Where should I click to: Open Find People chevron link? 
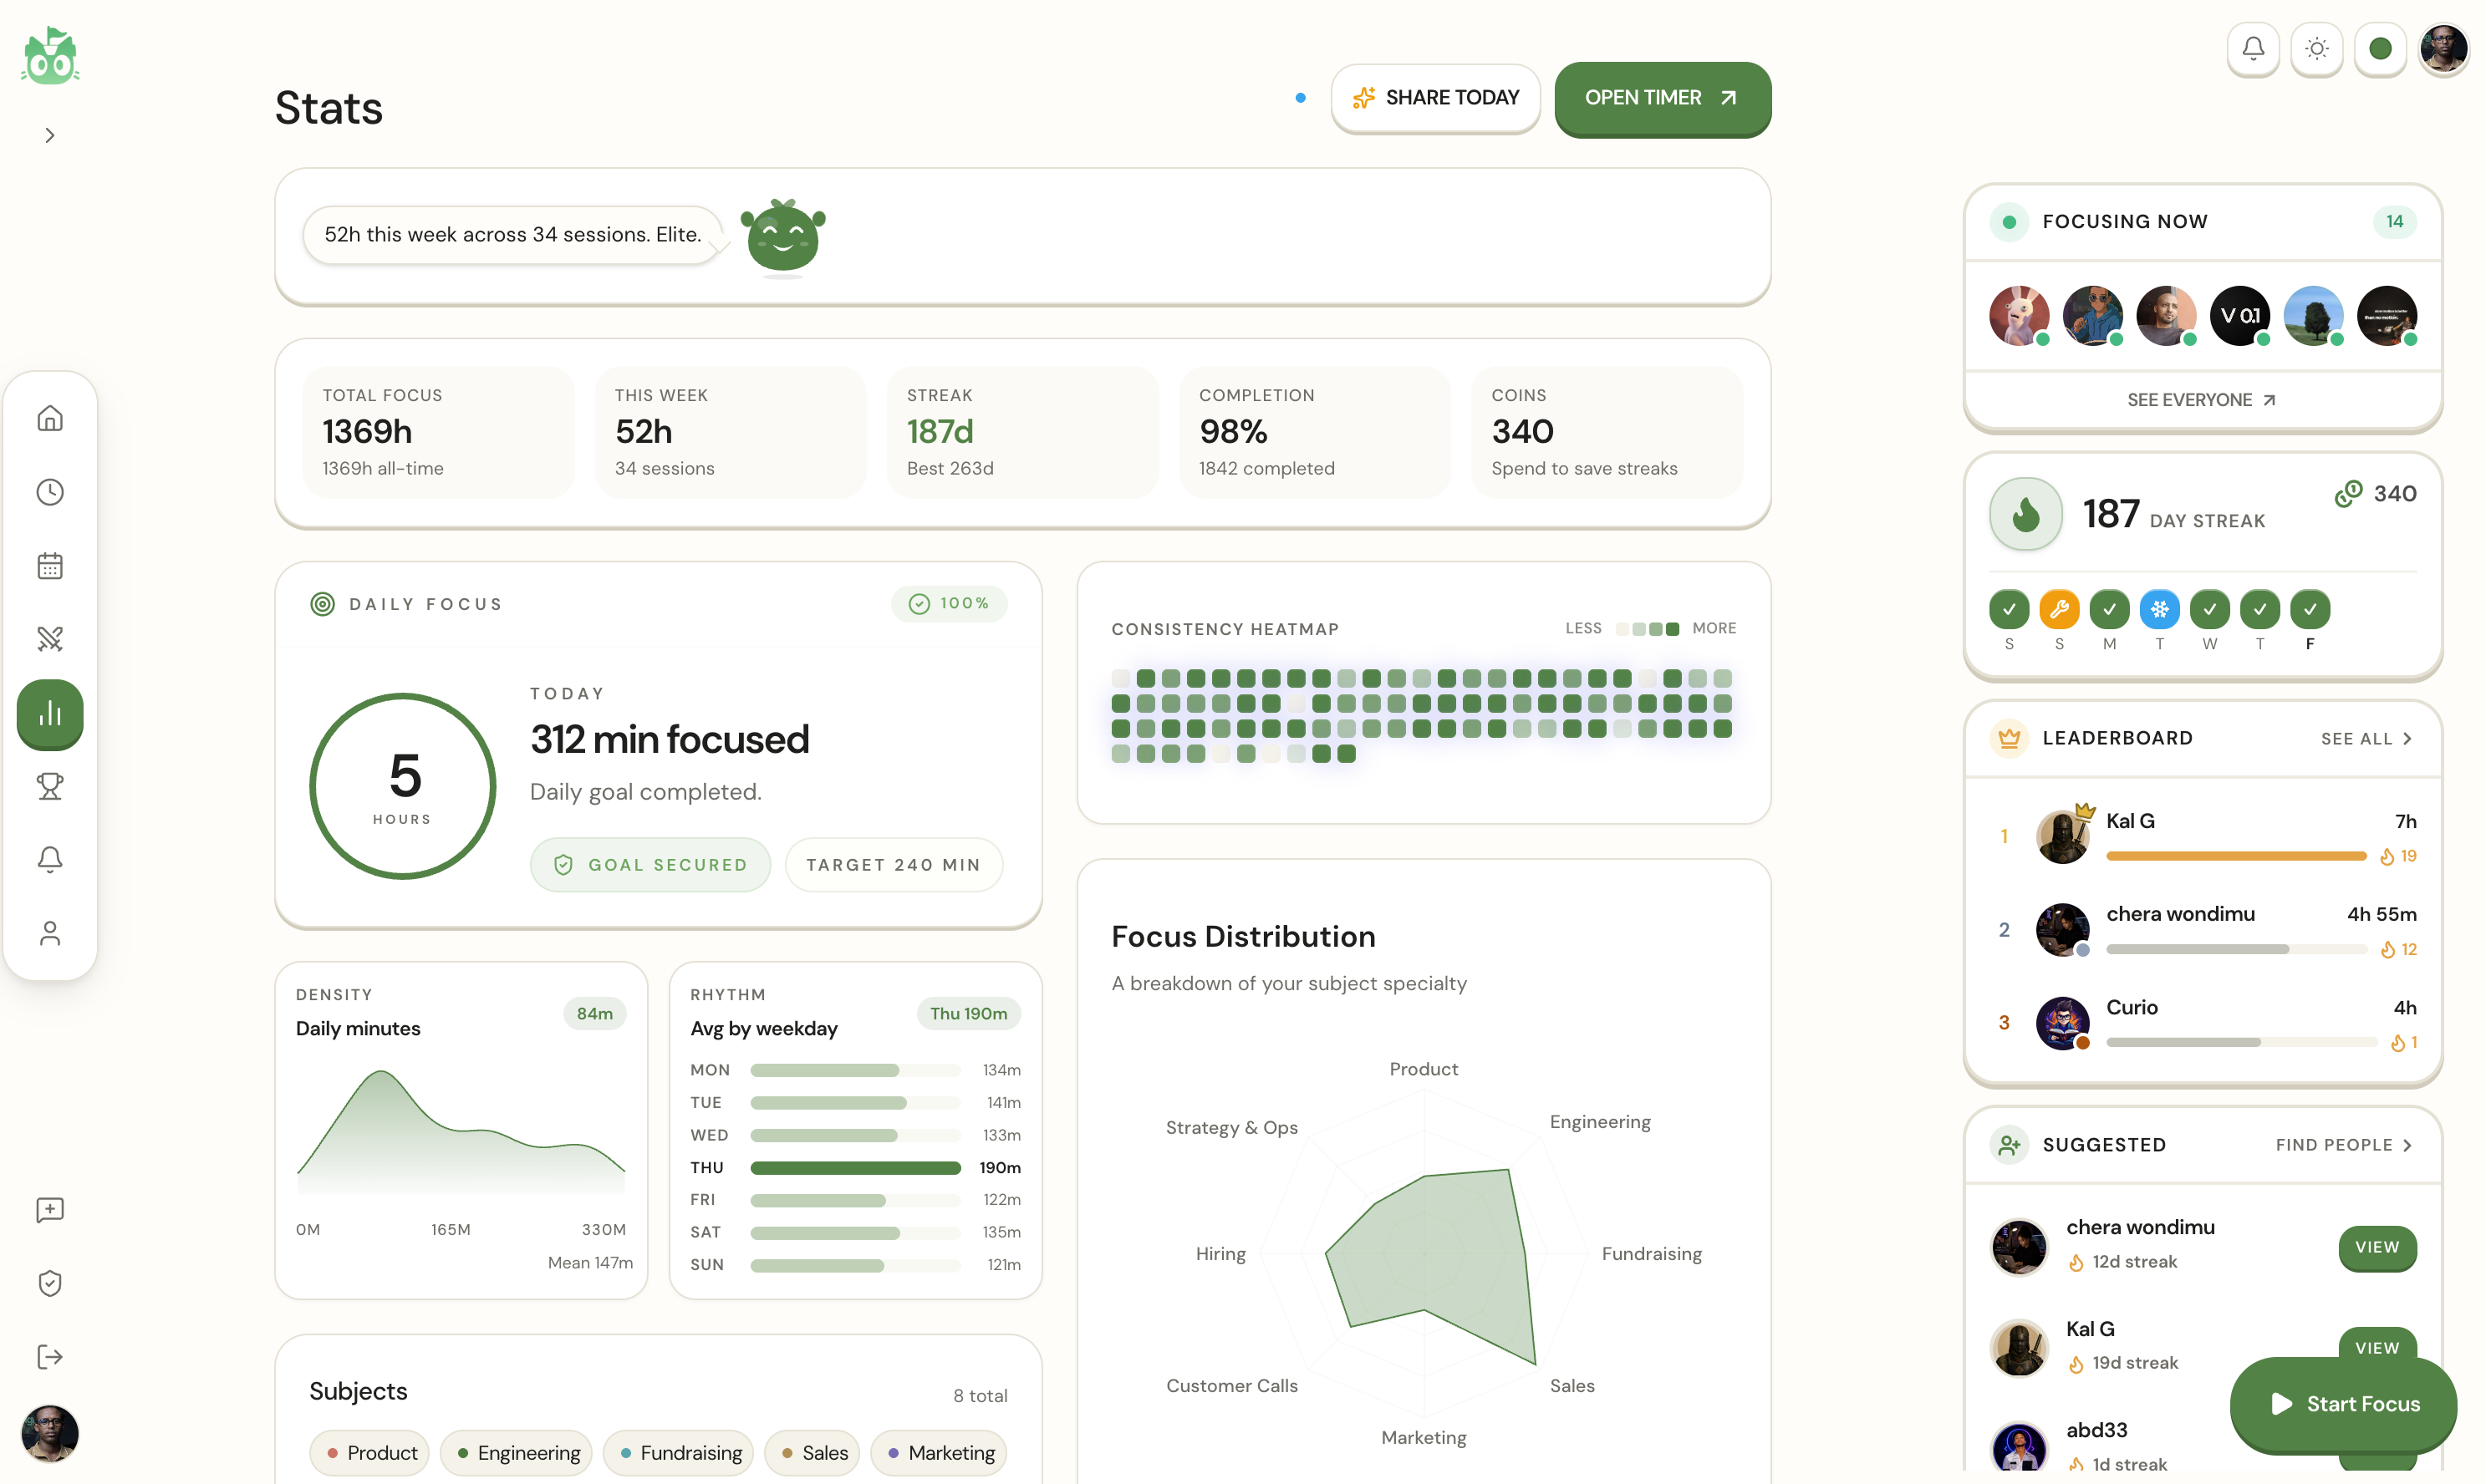2345,1145
